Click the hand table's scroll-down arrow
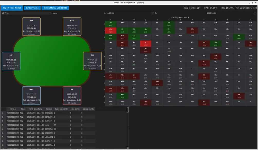 point(128,148)
